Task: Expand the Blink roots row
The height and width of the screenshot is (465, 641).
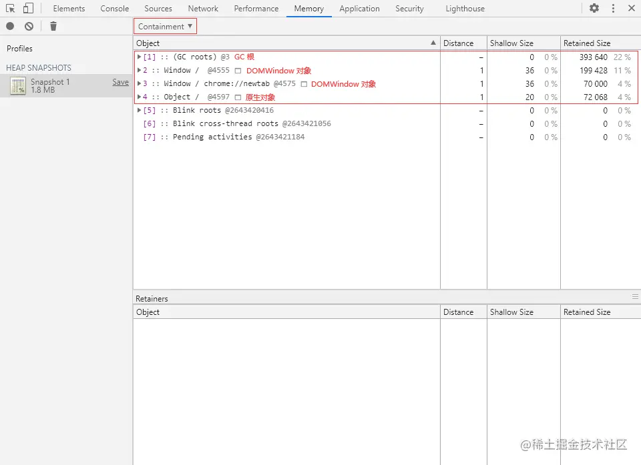Action: [x=139, y=110]
